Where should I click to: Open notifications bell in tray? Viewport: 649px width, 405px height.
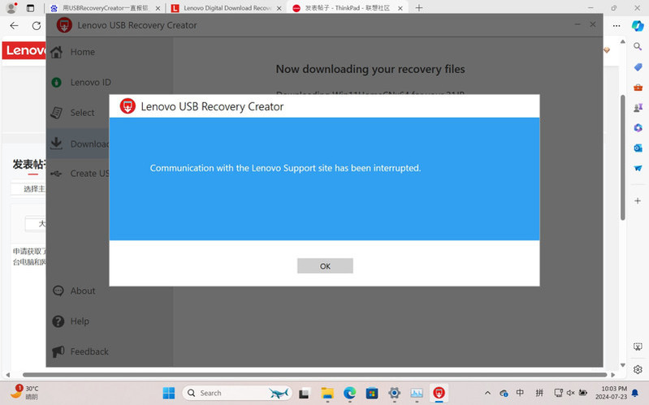(x=635, y=393)
